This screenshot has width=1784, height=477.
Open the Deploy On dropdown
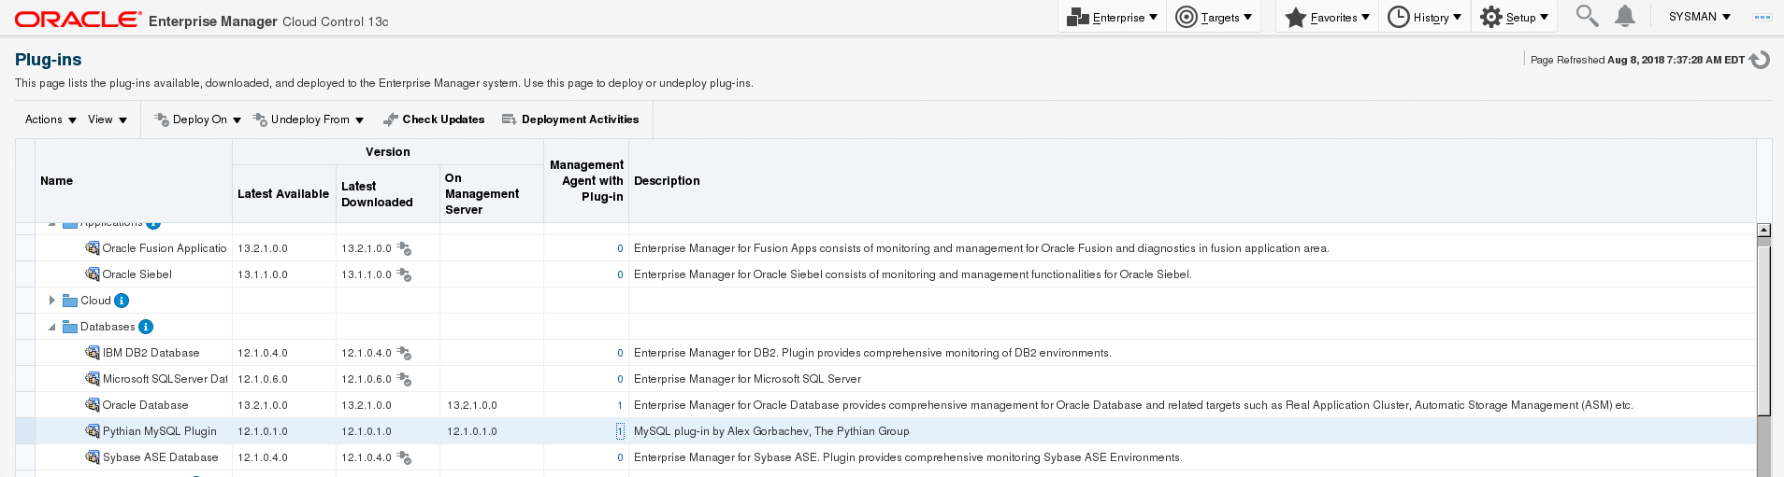click(197, 119)
